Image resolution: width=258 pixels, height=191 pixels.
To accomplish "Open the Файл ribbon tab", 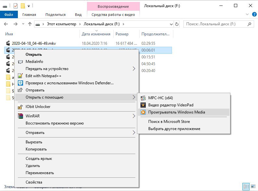I will click(x=9, y=15).
